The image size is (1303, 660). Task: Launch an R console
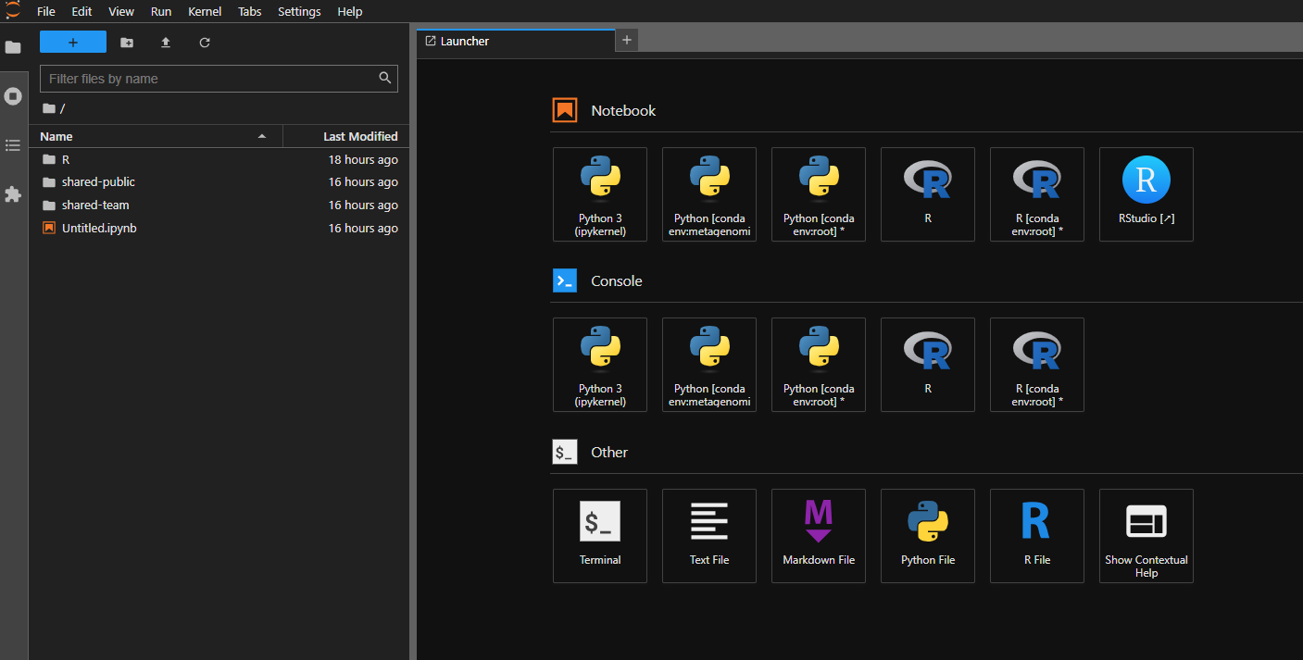pos(927,365)
